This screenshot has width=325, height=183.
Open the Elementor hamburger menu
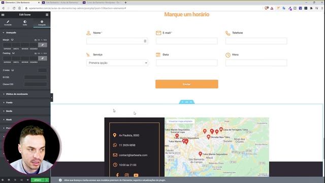click(3, 15)
